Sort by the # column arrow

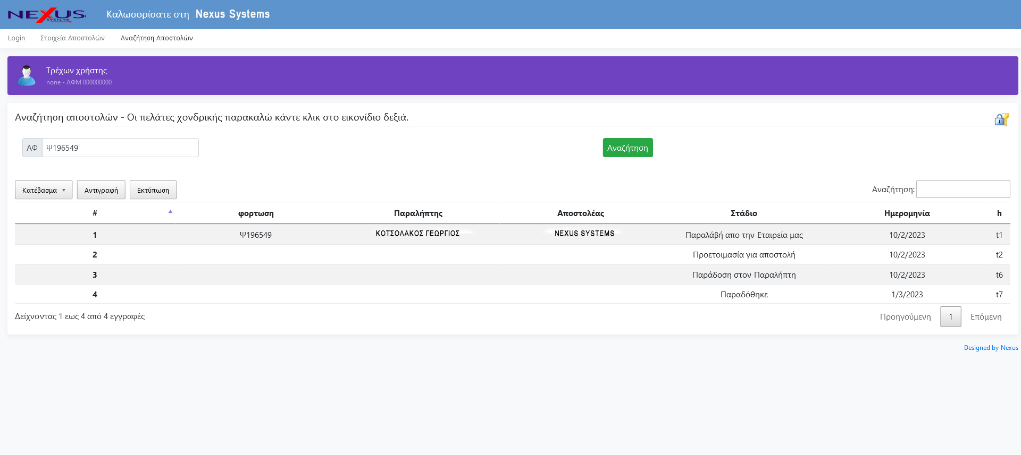(170, 212)
